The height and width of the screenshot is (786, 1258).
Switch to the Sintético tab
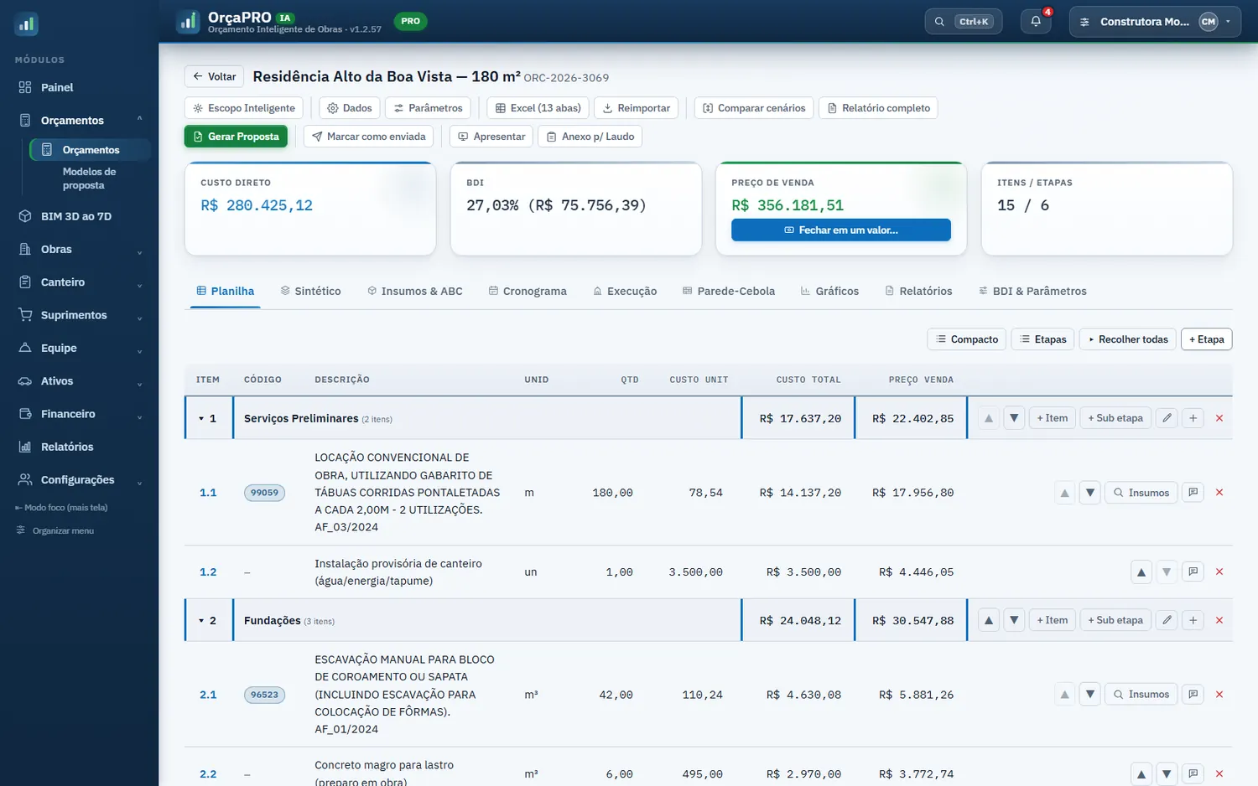coord(310,291)
